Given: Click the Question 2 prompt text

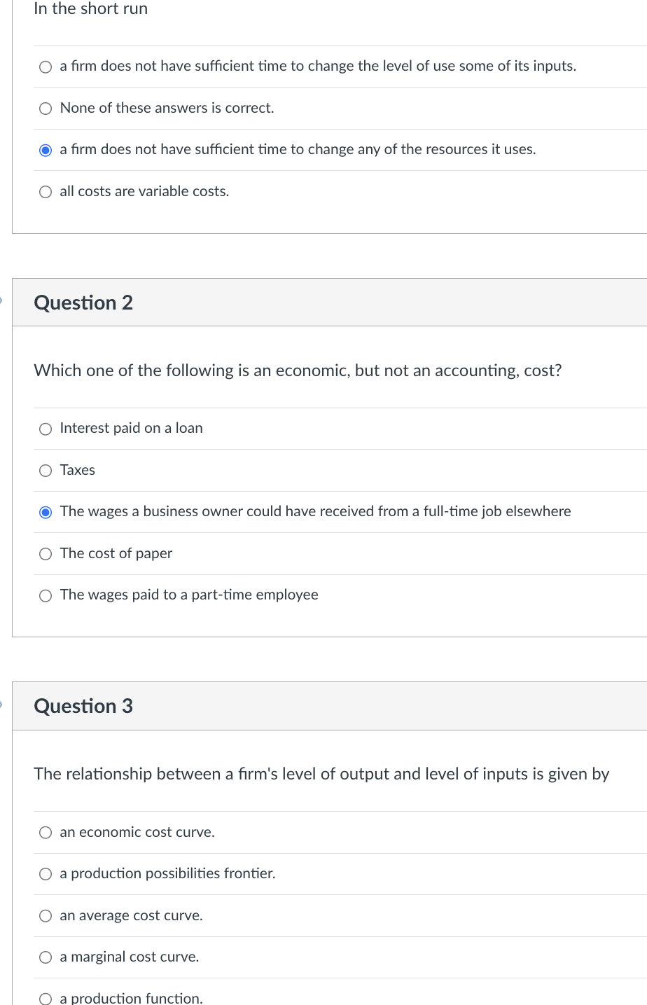Looking at the screenshot, I should [297, 370].
